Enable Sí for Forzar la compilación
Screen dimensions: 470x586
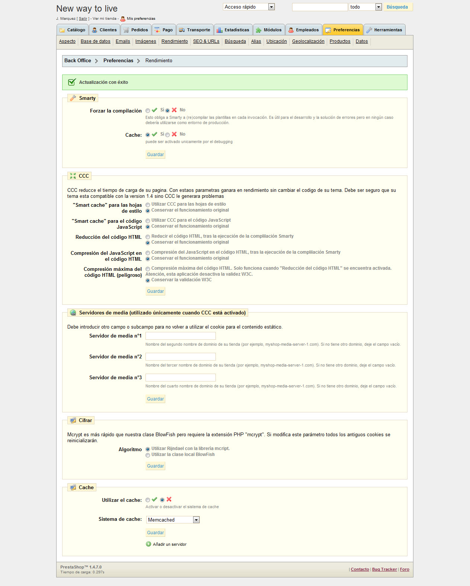(148, 111)
